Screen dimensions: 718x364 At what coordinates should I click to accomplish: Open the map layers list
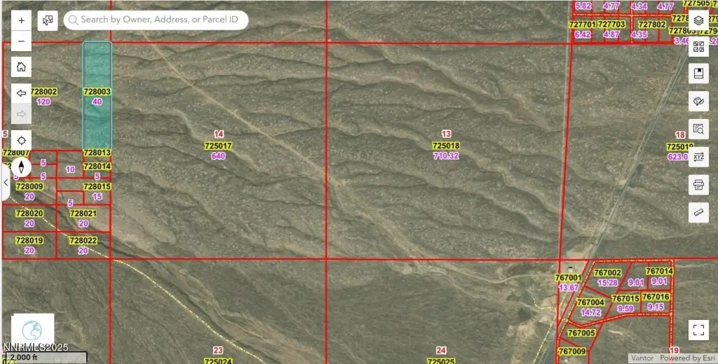698,21
